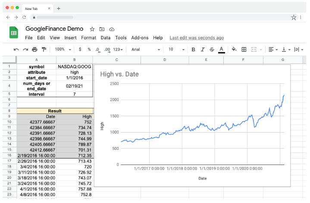The height and width of the screenshot is (203, 310).
Task: Open the 100% zoom dropdown
Action: tap(63, 50)
